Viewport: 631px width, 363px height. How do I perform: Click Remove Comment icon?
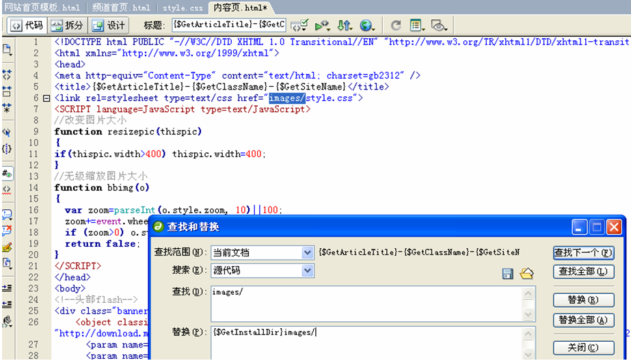[8, 230]
